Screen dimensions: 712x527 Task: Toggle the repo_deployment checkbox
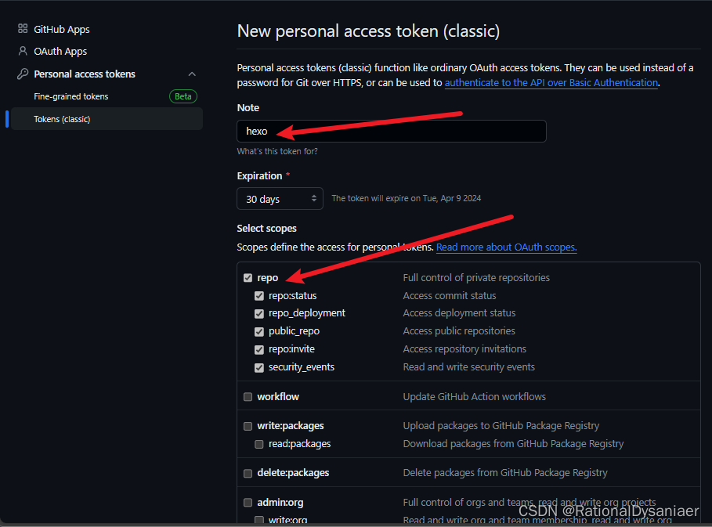coord(259,314)
